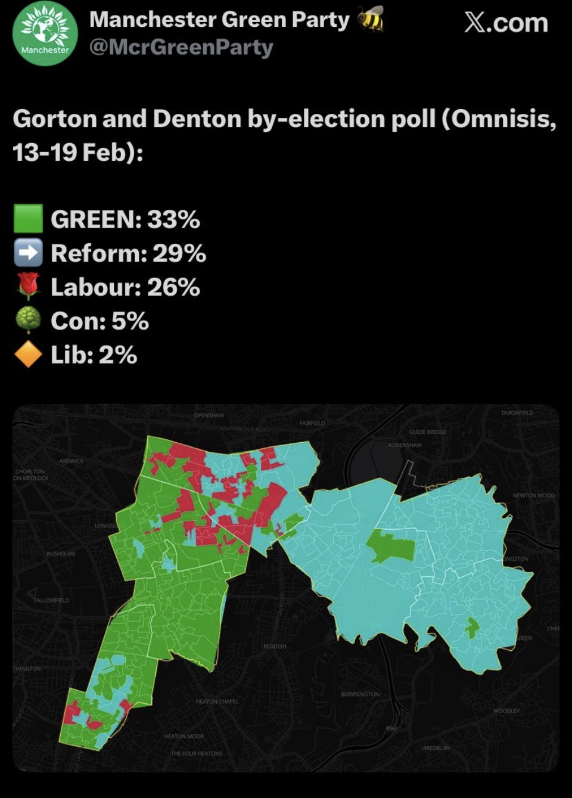Click the bee emoji beside the account name

pos(370,20)
